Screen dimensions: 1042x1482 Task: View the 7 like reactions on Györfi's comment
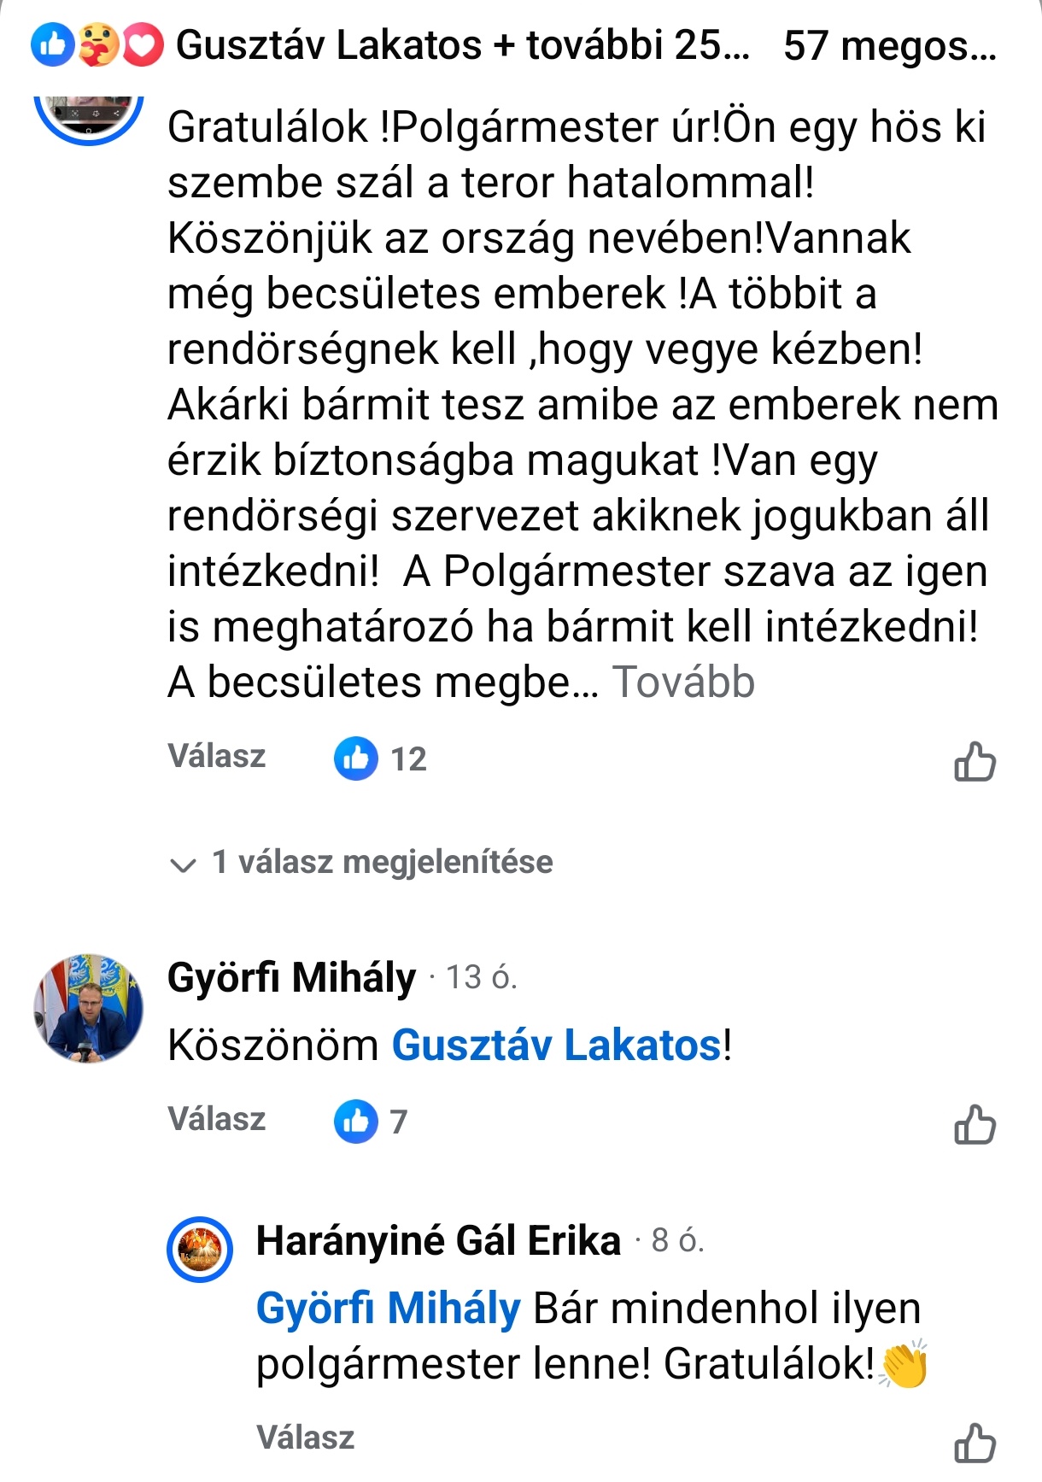pyautogui.click(x=371, y=1122)
